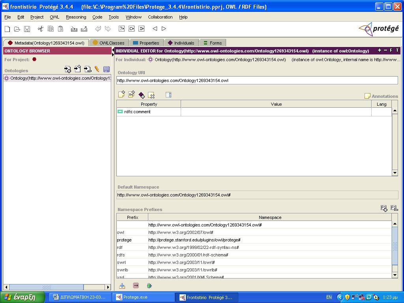Click the import ontology icon in Ontology Browser
Screen dimensions: 404x303
[x=67, y=69]
